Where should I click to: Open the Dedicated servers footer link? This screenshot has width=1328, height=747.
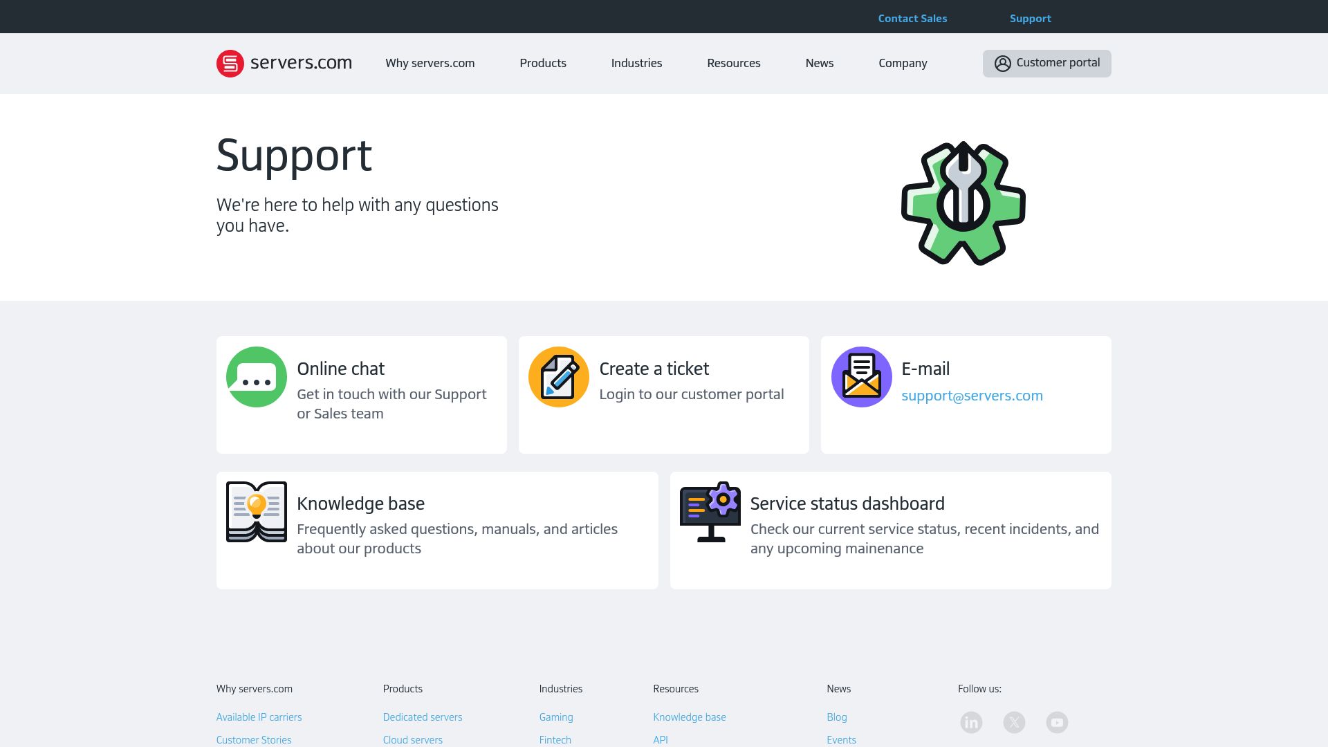click(x=422, y=717)
